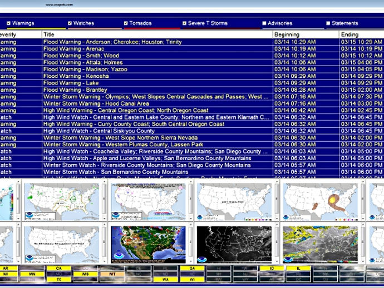
Task: Sort by the Ending column header
Action: tap(362, 34)
